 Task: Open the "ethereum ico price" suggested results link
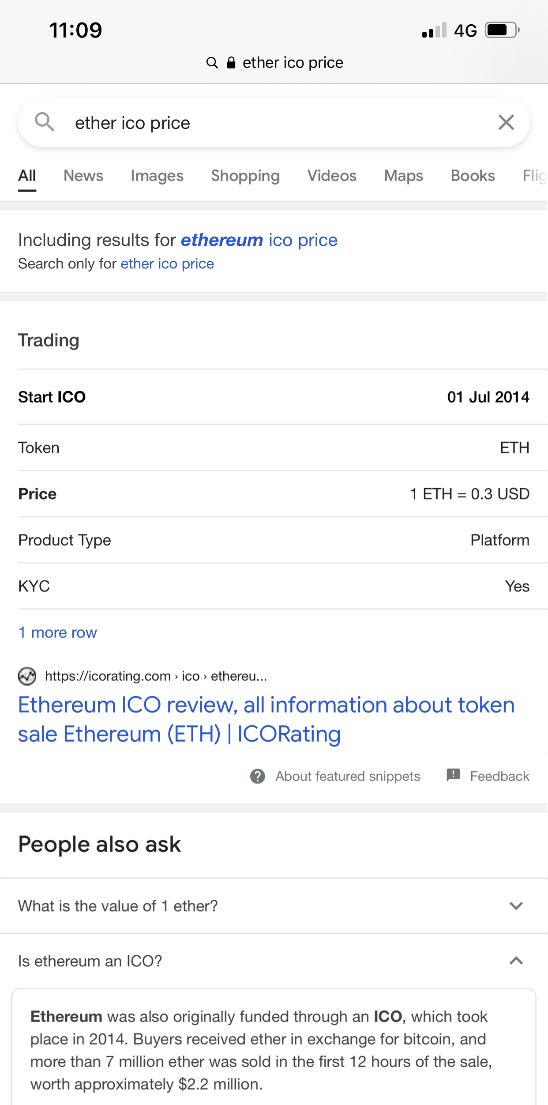pyautogui.click(x=259, y=240)
